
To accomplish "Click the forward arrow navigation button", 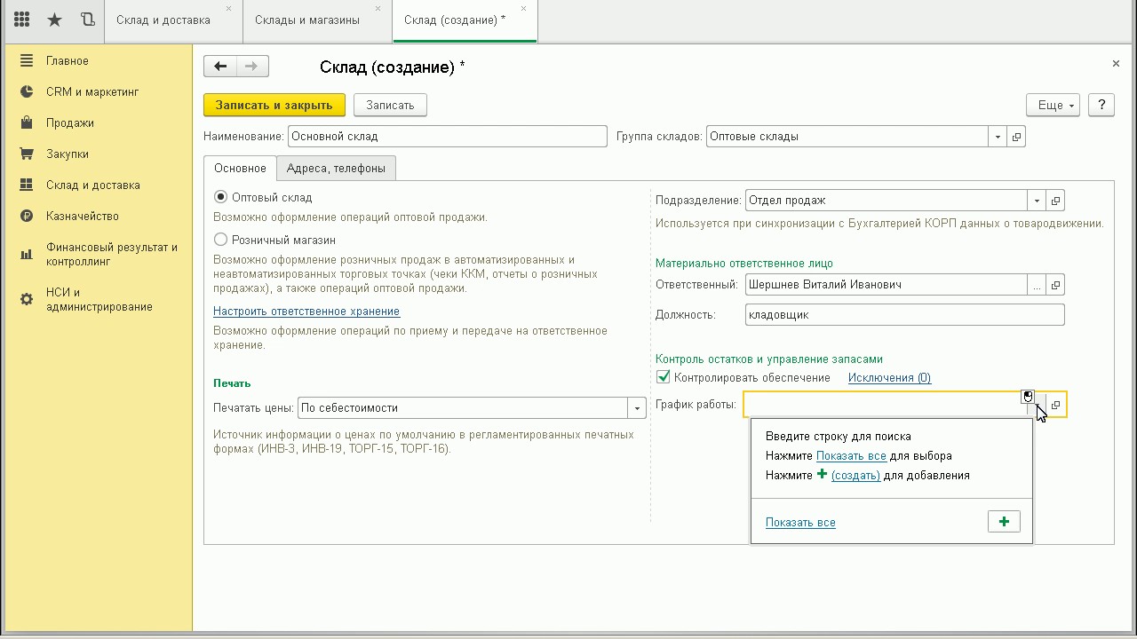I will coord(252,66).
